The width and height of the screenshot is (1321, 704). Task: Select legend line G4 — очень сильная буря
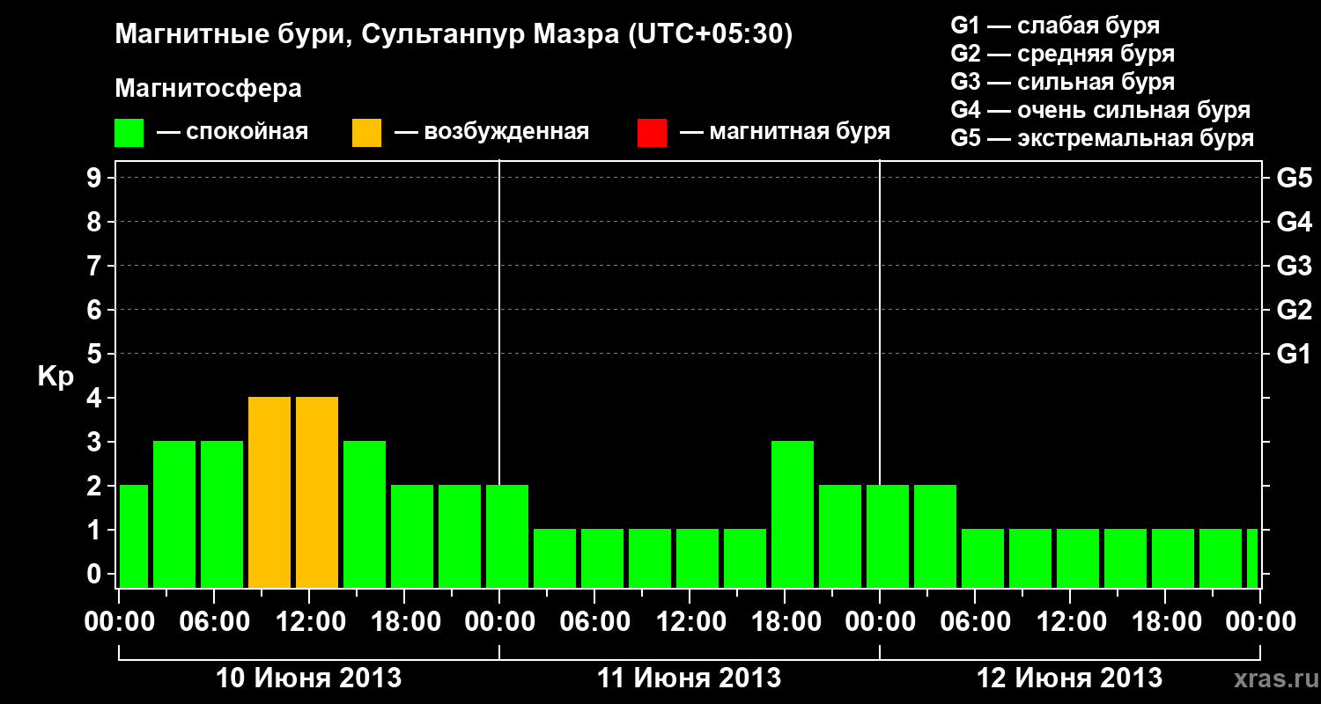(1101, 110)
